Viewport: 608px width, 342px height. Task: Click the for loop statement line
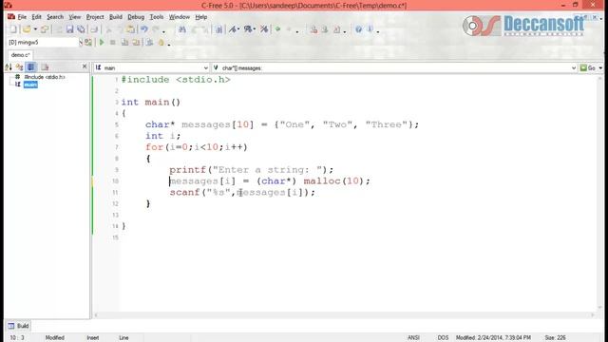[x=197, y=147]
